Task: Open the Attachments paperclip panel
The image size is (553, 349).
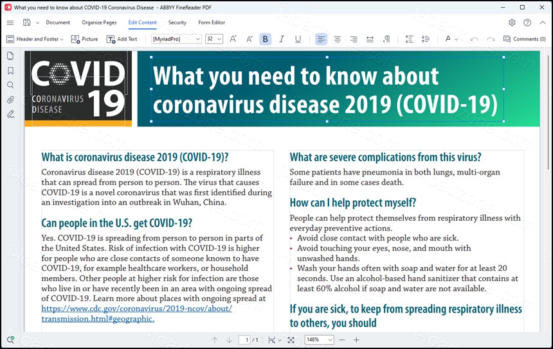Action: pyautogui.click(x=10, y=99)
